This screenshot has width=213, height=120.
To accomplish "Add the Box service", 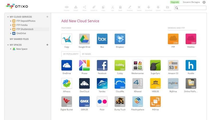I will click(102, 39).
